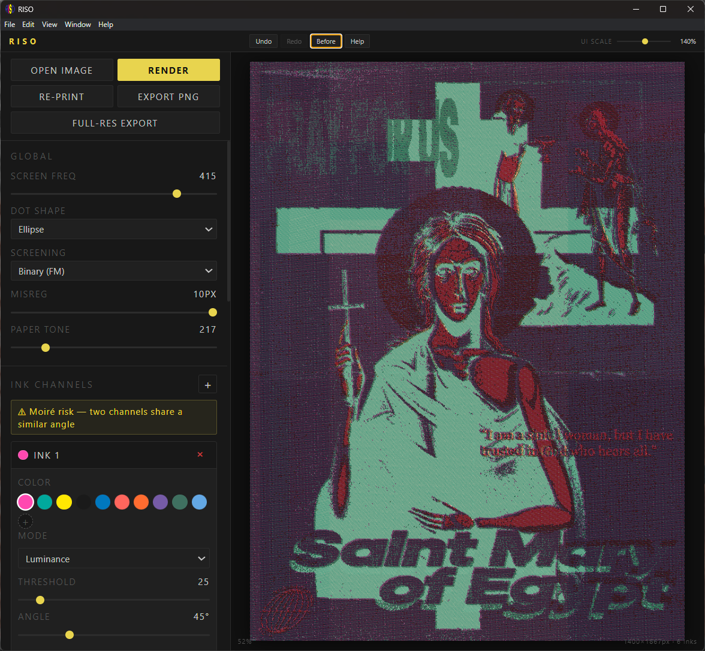Click the Undo toolbar button
The image size is (705, 651).
(x=264, y=41)
